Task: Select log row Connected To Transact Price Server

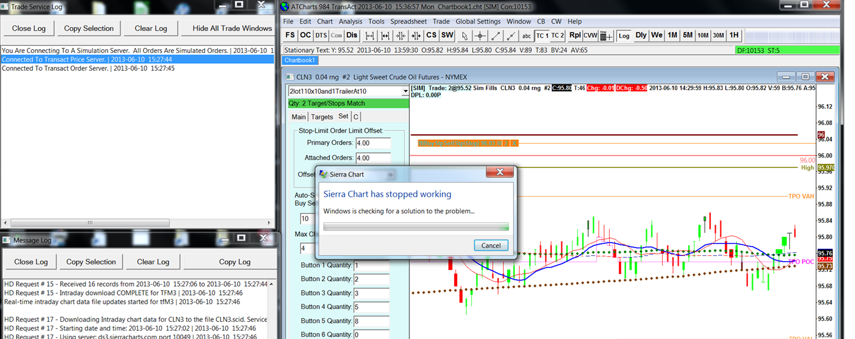Action: click(137, 59)
